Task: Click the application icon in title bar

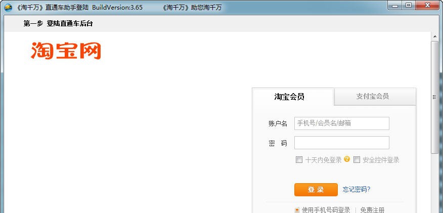Action: [x=8, y=7]
